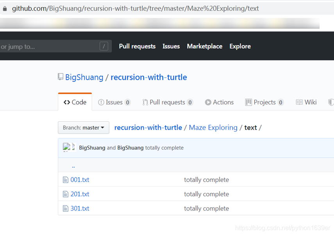This screenshot has height=235, width=334.
Task: Click the 301.txt file icon
Action: [x=66, y=208]
